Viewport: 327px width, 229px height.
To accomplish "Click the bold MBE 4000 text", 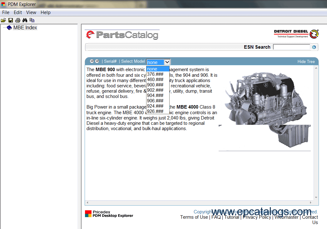I will click(187, 107).
